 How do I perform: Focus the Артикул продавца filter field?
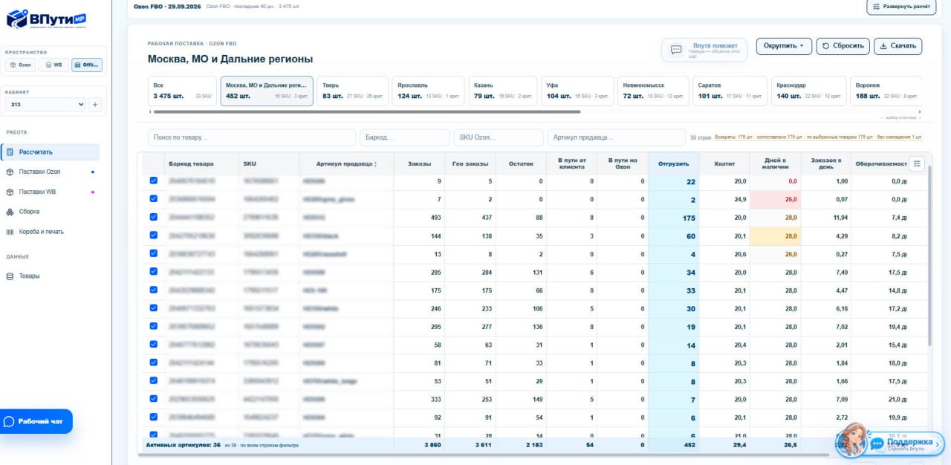coord(617,137)
